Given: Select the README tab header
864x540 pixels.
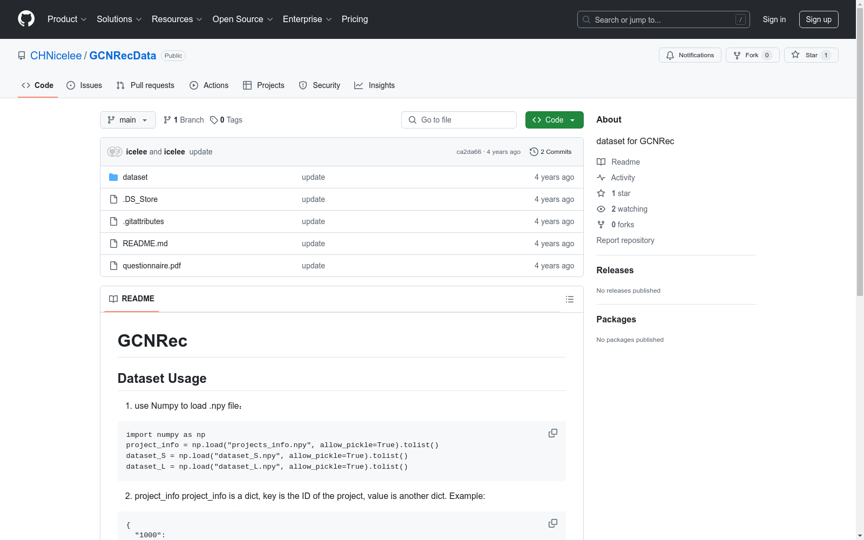Looking at the screenshot, I should (x=132, y=299).
